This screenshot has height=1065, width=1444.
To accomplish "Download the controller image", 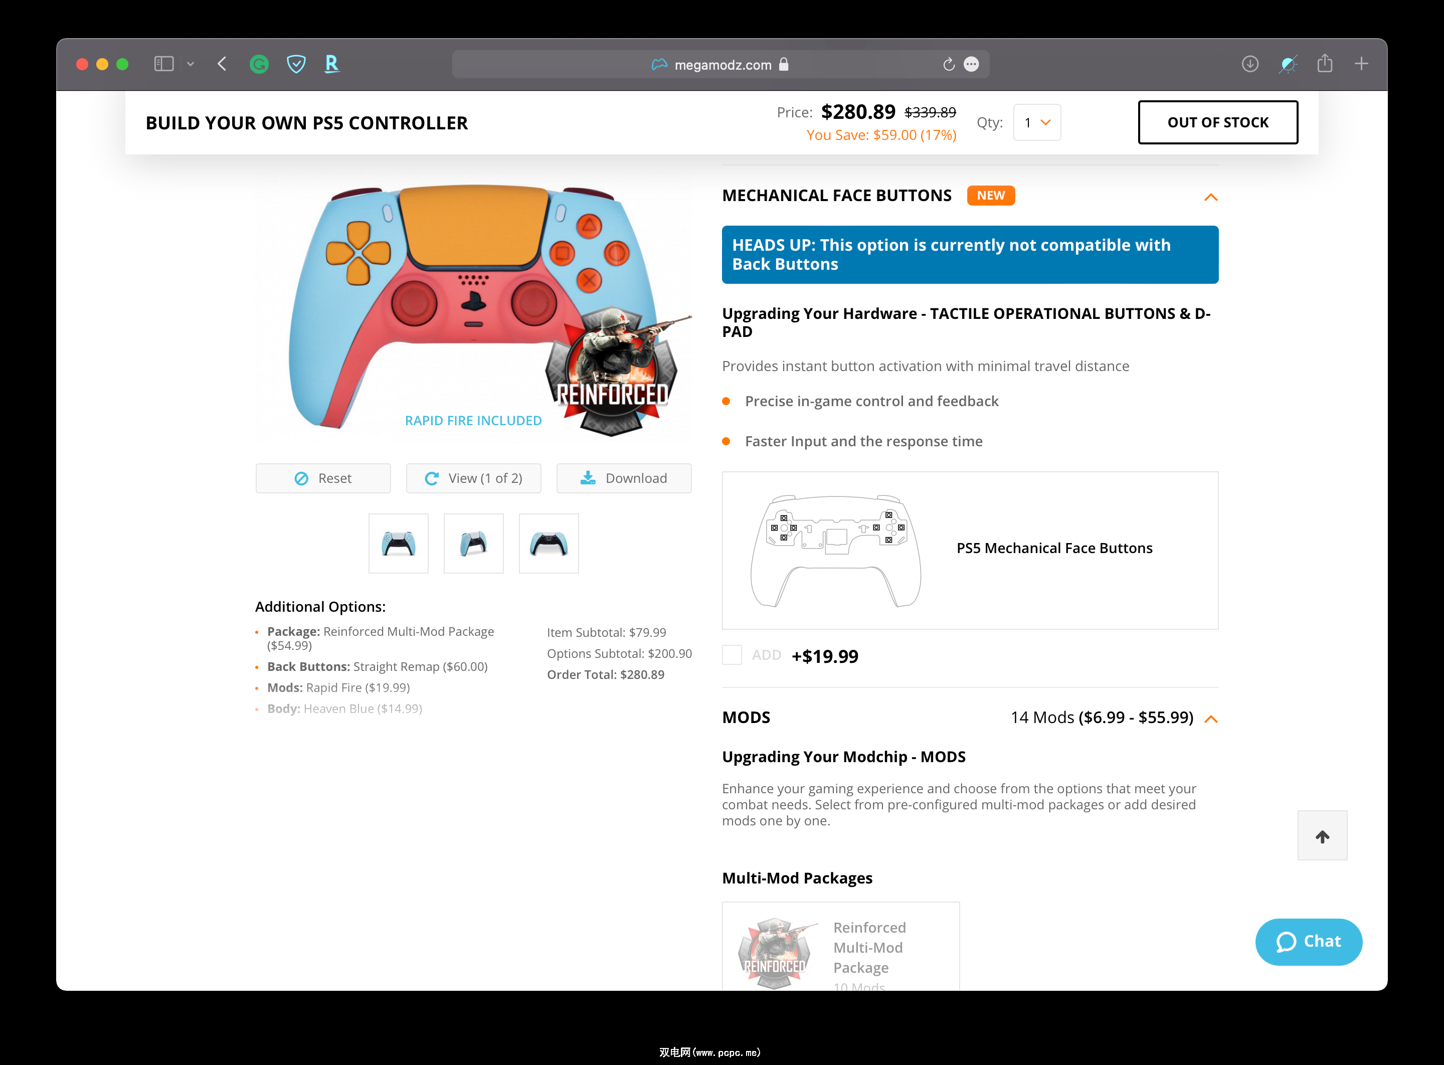I will point(623,478).
